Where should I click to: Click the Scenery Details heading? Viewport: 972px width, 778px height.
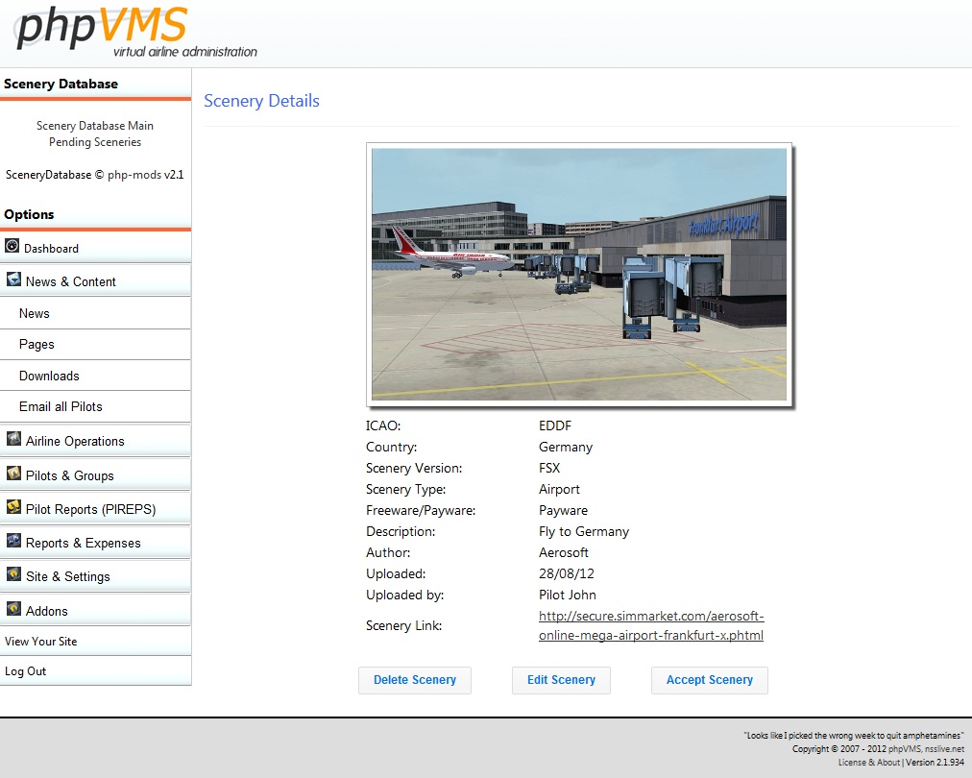pyautogui.click(x=261, y=101)
